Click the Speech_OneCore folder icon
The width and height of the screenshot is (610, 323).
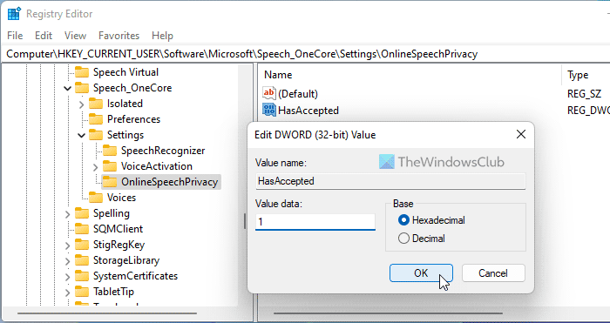click(x=82, y=88)
